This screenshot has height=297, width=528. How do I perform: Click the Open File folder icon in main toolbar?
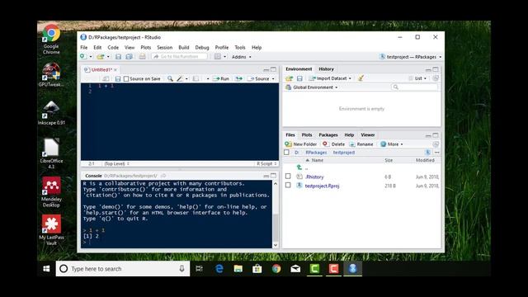coord(101,57)
